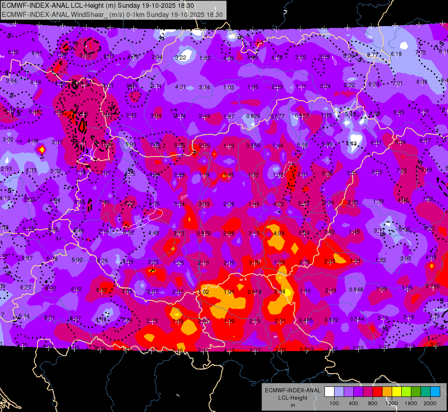This screenshot has height=412, width=448.
Task: Click the wind shear value 5.80
Action: coord(327,144)
